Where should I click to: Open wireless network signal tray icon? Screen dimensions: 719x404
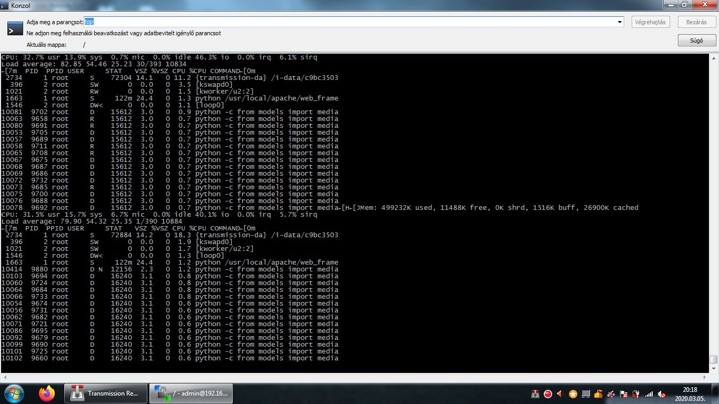coord(649,393)
